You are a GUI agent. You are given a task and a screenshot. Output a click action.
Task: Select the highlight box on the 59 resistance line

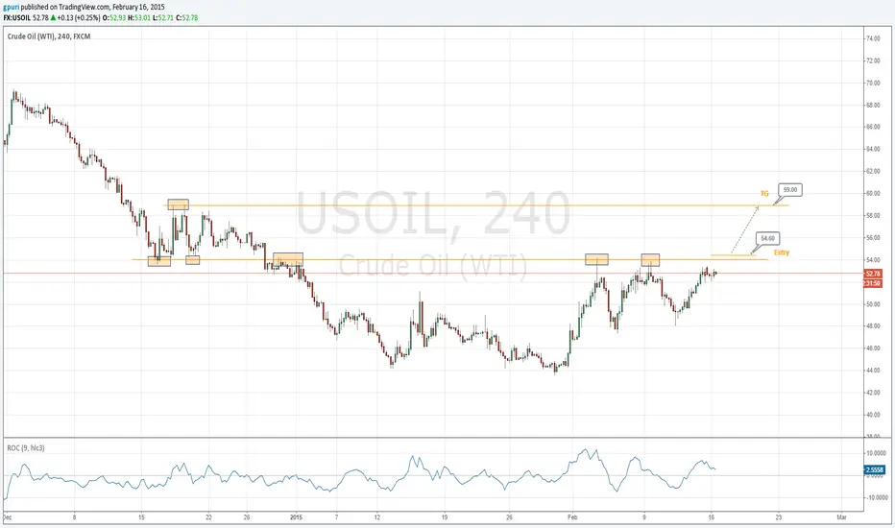(x=178, y=204)
